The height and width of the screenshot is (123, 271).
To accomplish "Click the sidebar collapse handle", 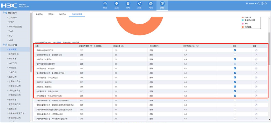I will (33, 67).
